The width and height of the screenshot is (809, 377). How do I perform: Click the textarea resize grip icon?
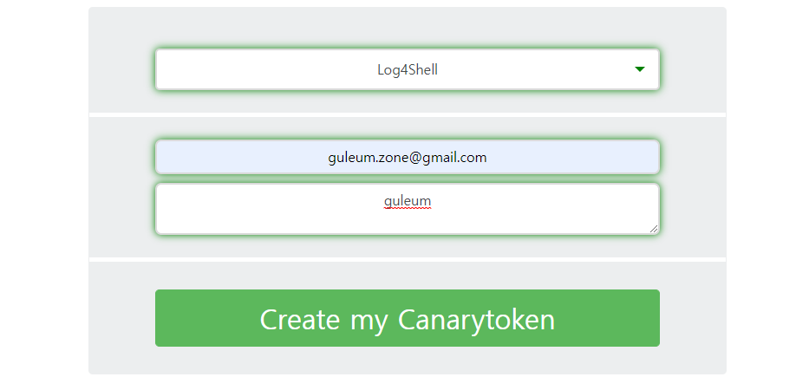[654, 229]
